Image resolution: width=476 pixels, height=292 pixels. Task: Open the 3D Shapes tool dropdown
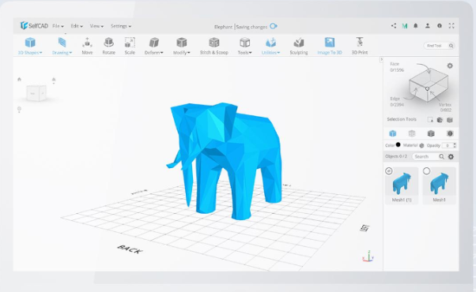[x=30, y=46]
